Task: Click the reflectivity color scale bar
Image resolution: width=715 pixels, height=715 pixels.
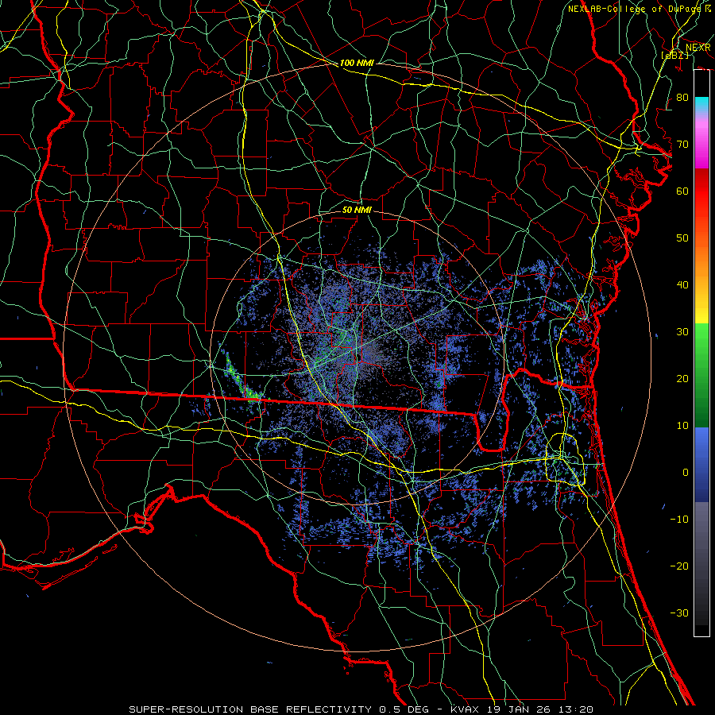Action: pos(701,353)
